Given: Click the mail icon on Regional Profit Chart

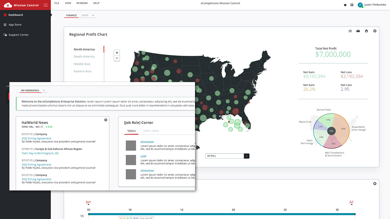Looking at the screenshot, I should coord(358,31).
